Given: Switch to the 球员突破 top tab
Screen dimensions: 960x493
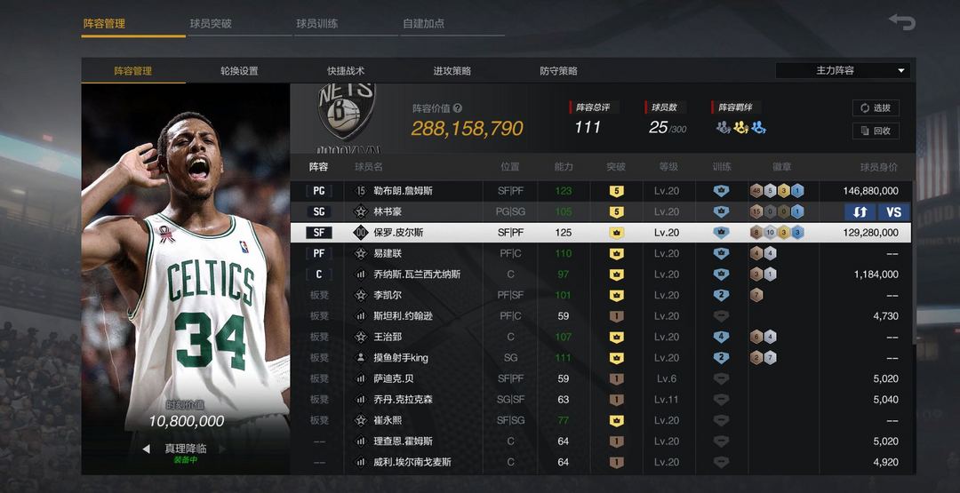Looking at the screenshot, I should (211, 24).
